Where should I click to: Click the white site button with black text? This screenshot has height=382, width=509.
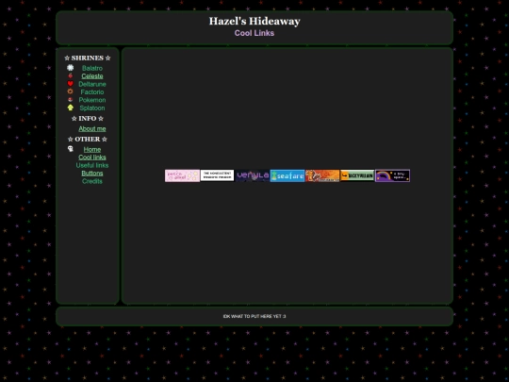pos(217,175)
